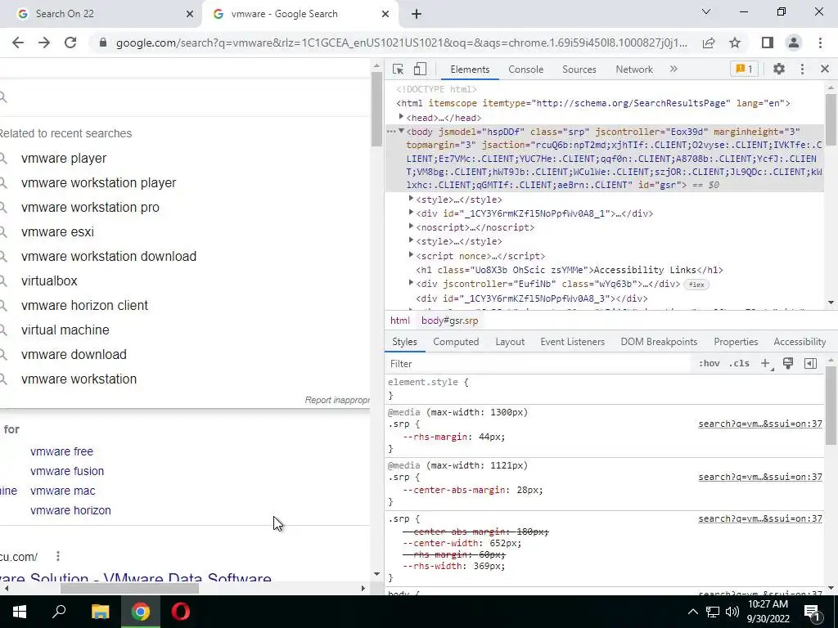Close the vmware Google Search tab
The image size is (838, 628).
(x=385, y=14)
